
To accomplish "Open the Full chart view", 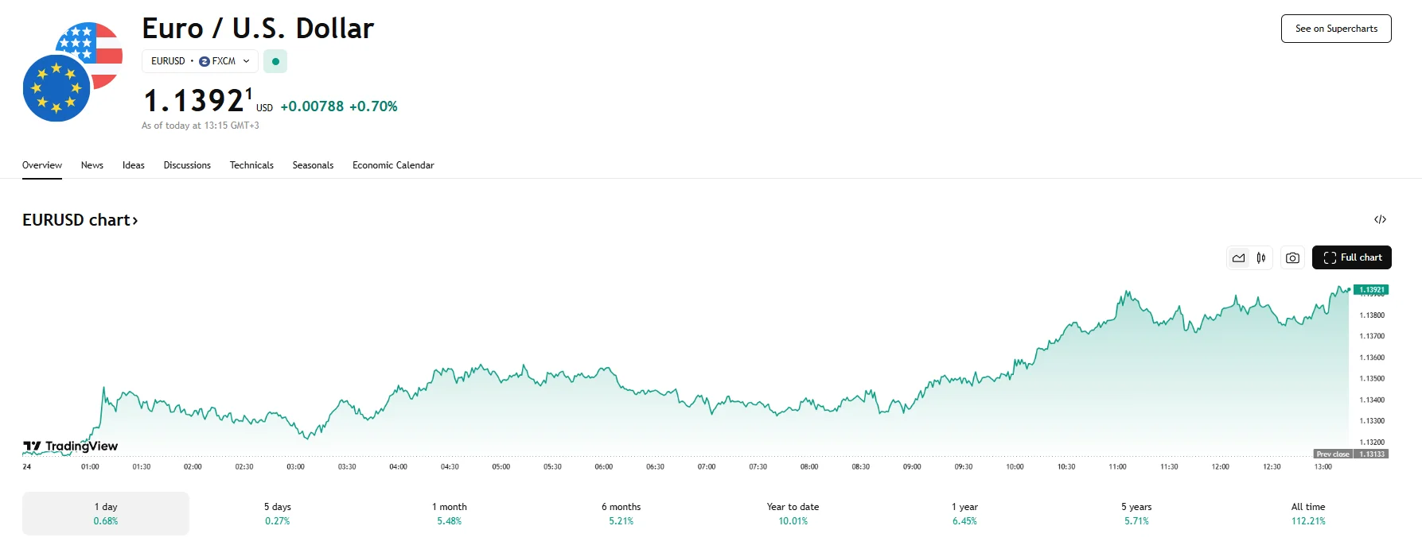I will click(x=1351, y=257).
